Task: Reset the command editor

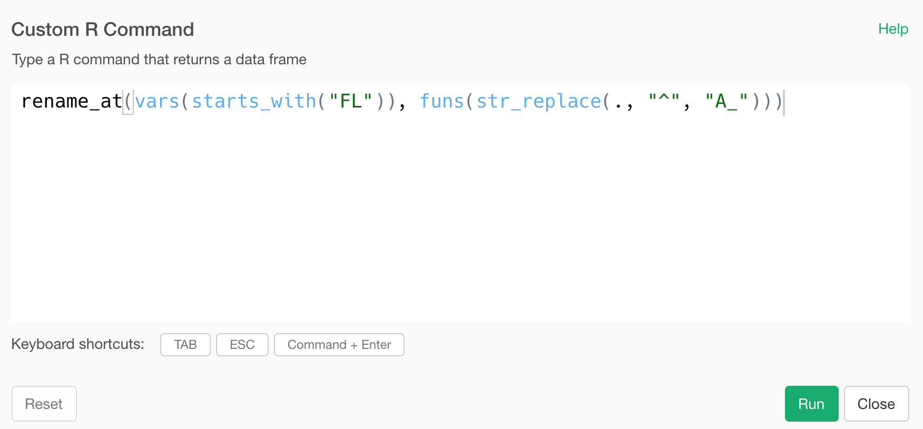Action: pos(44,404)
